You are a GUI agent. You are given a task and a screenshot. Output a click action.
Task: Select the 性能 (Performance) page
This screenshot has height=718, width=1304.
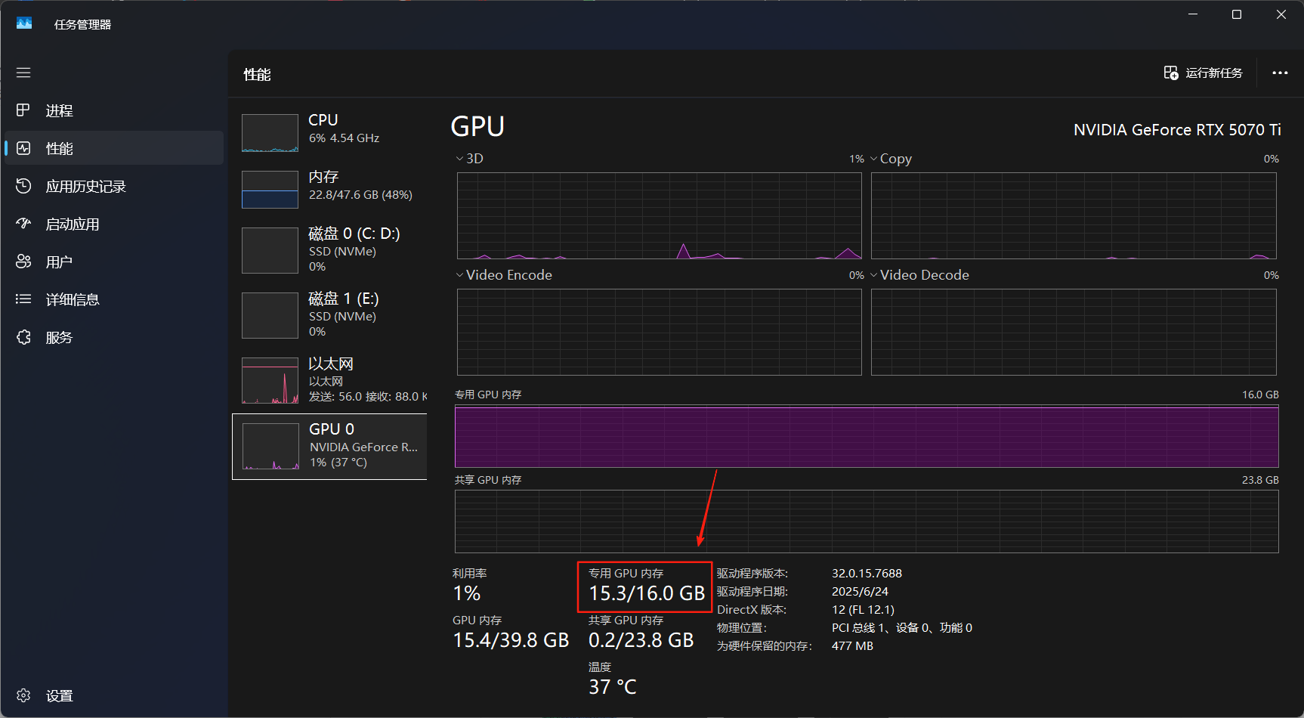(60, 148)
